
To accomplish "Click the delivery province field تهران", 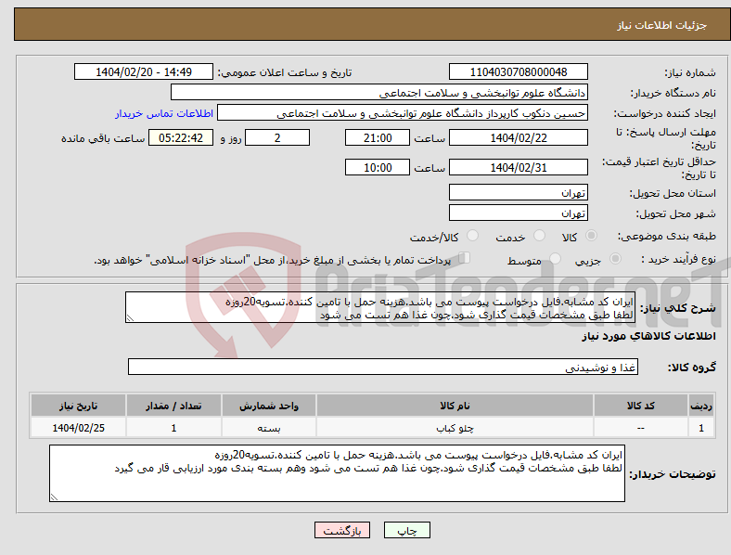I will [519, 192].
